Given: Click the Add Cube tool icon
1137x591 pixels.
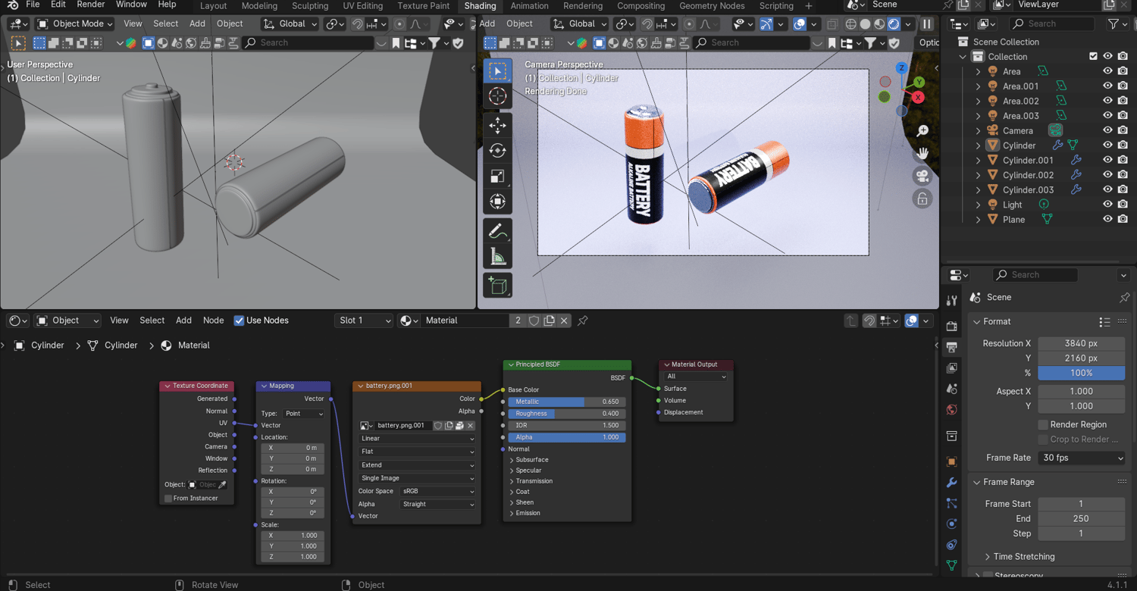Looking at the screenshot, I should tap(497, 286).
